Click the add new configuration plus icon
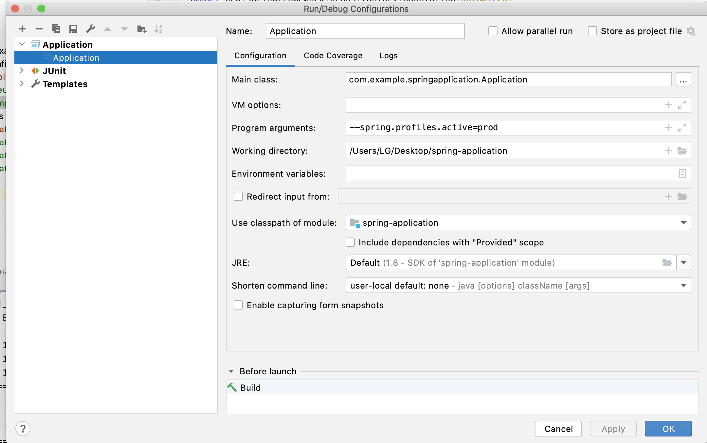Viewport: 707px width, 443px height. (22, 29)
